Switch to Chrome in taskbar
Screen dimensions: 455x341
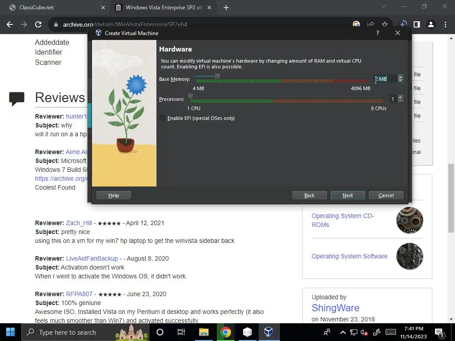(x=225, y=332)
